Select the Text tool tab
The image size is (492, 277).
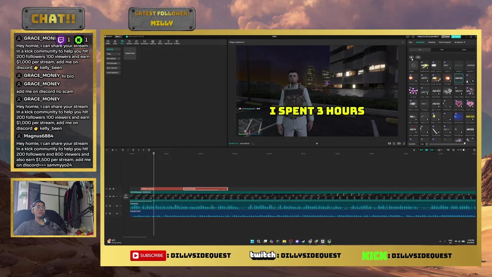pos(122,42)
